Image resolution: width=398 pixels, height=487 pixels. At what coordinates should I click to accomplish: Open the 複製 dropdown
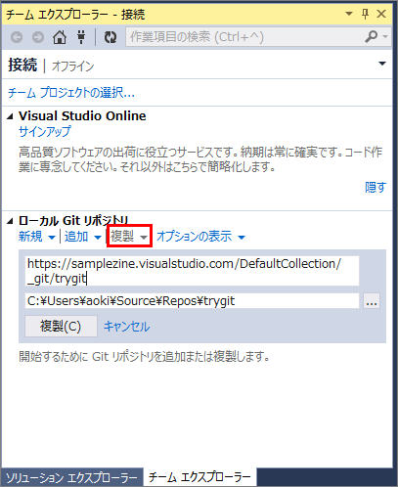point(129,236)
